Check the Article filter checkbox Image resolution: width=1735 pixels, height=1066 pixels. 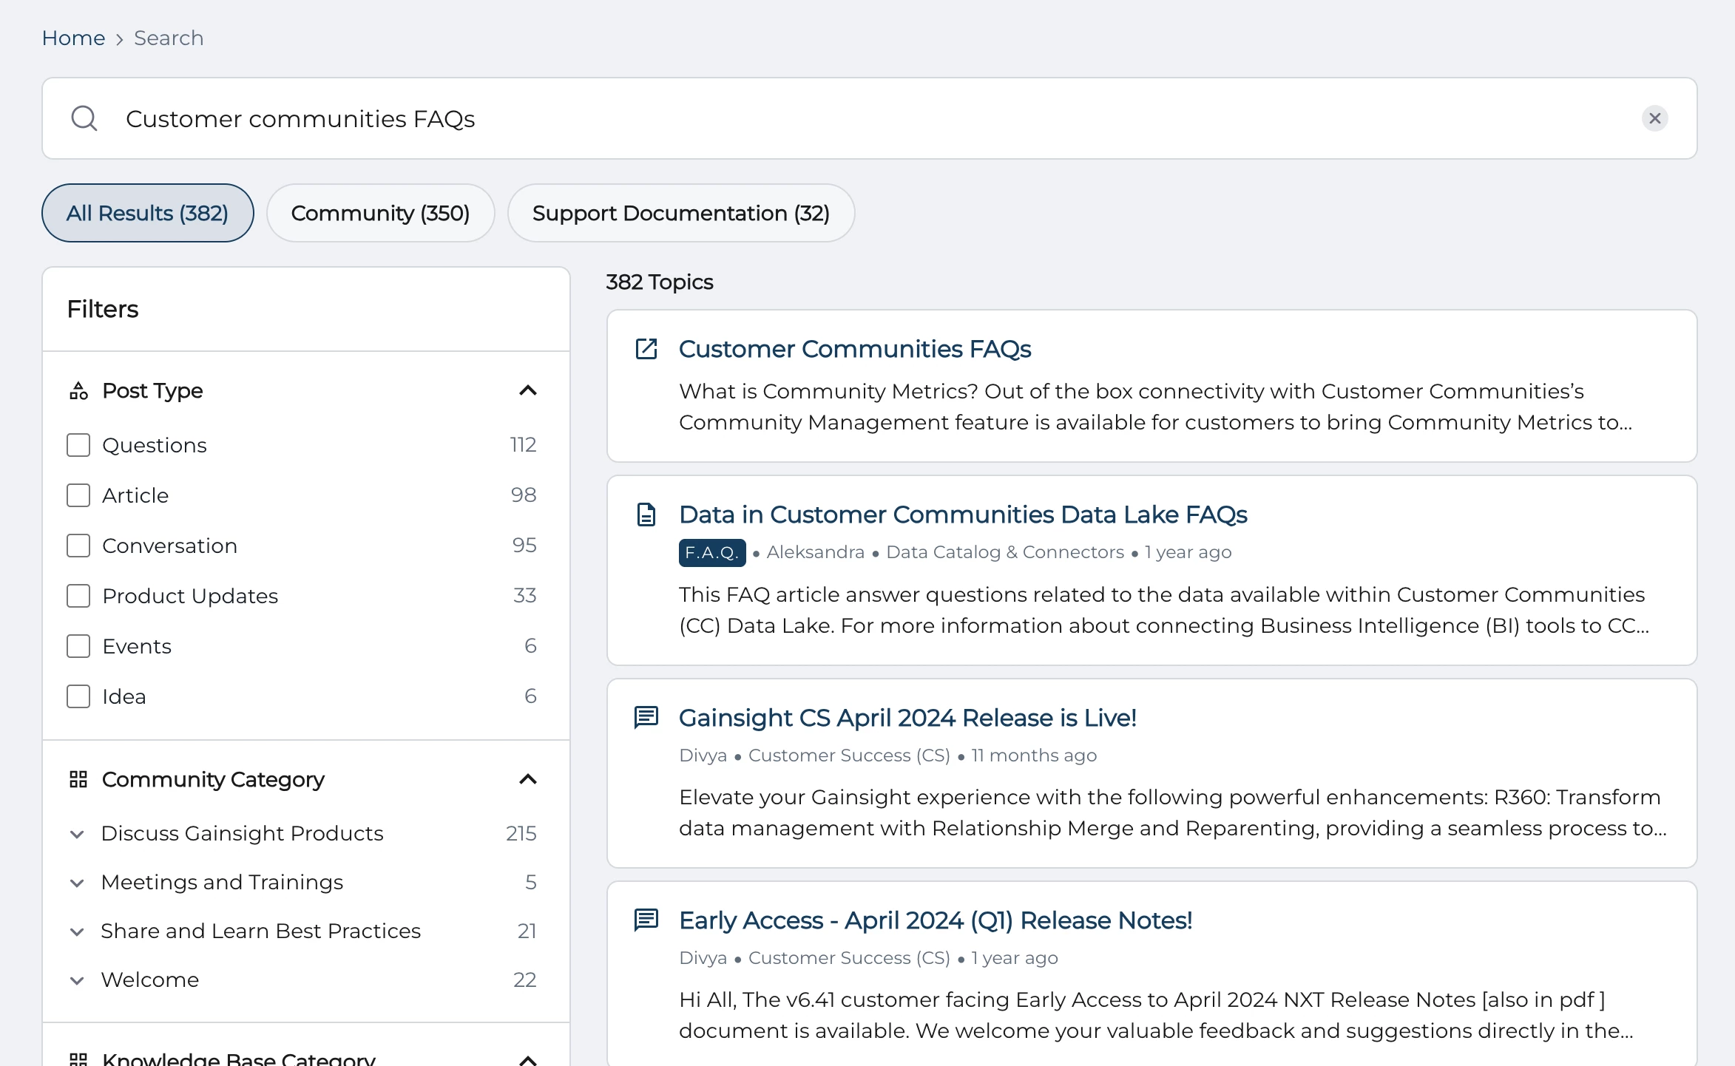click(78, 495)
